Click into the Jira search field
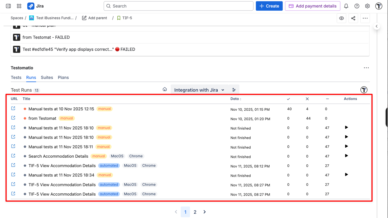 pos(179,6)
